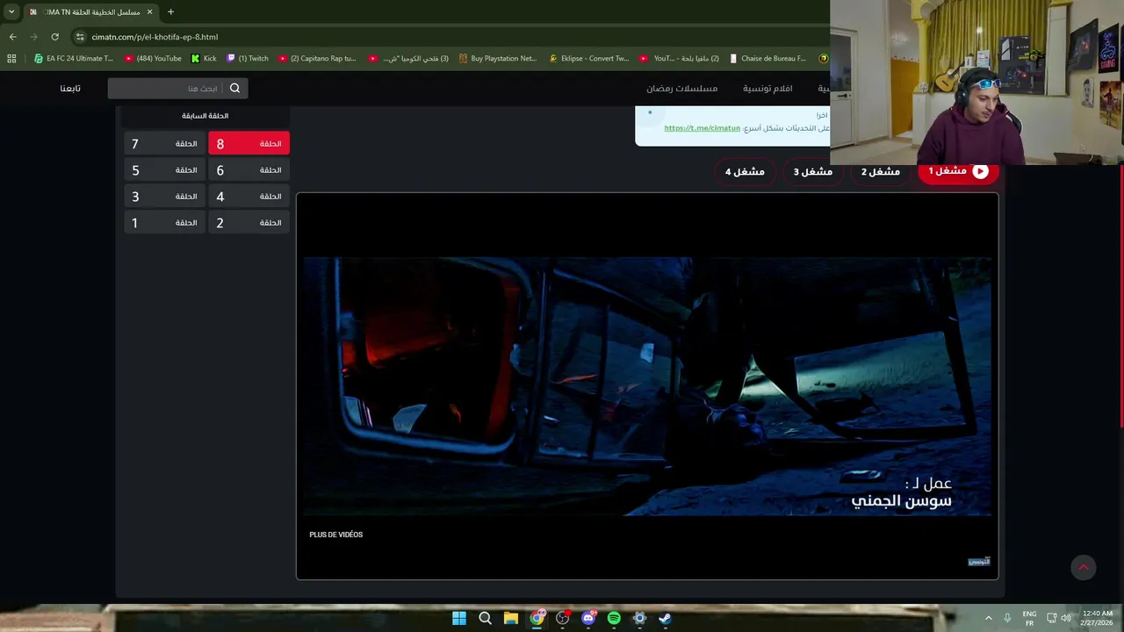
Task: Focus the ابحث هنا search field
Action: 177,89
